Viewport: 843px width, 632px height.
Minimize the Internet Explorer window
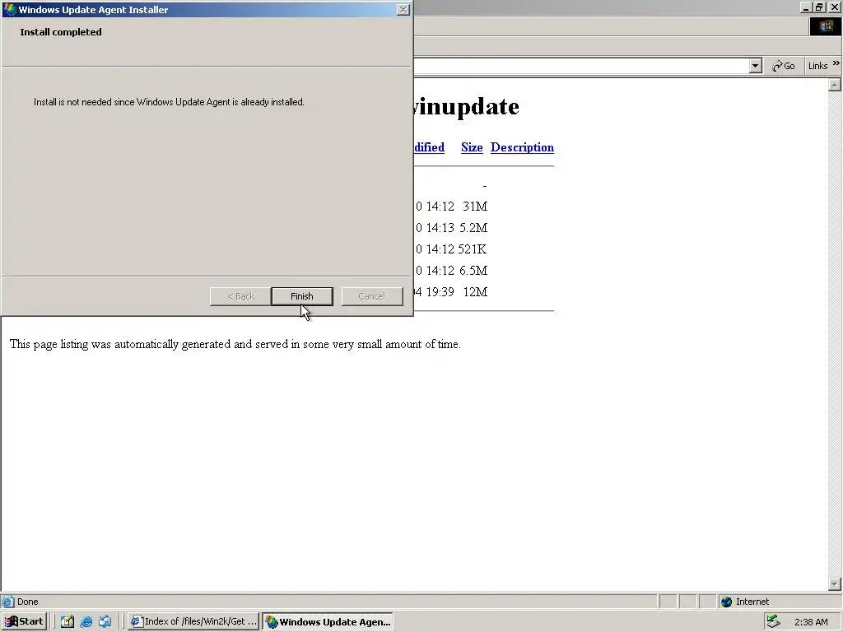point(806,7)
